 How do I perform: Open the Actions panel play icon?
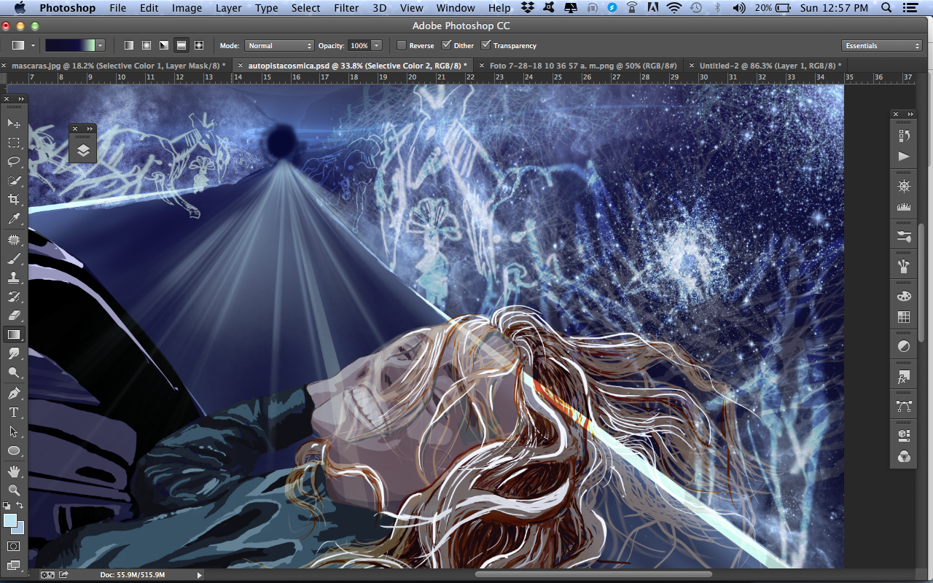point(904,156)
